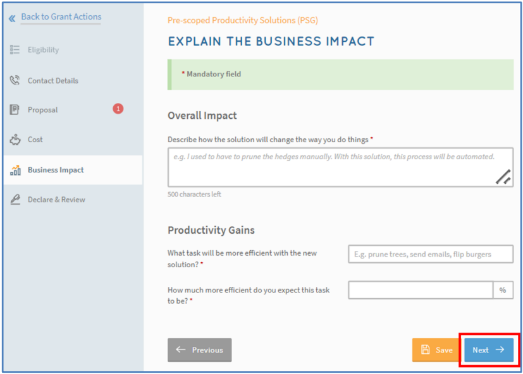Viewport: 523px width, 374px height.
Task: Click the percent sign field suffix
Action: (x=503, y=290)
